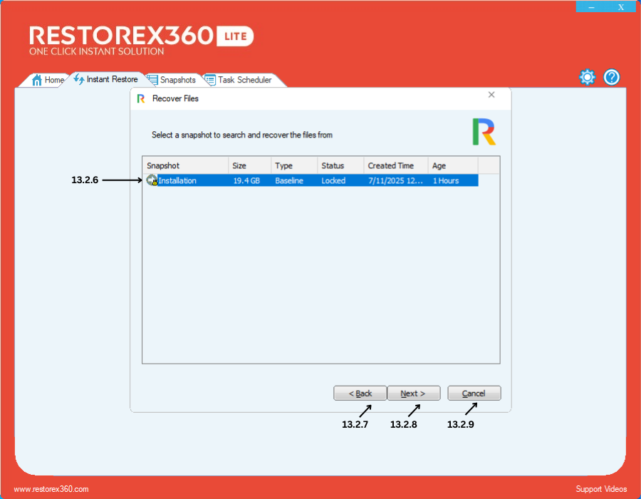This screenshot has width=641, height=499.
Task: Open the www.restorex360.com link
Action: coord(51,489)
